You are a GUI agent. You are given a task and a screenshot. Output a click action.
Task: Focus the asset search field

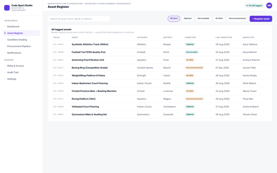click(79, 19)
